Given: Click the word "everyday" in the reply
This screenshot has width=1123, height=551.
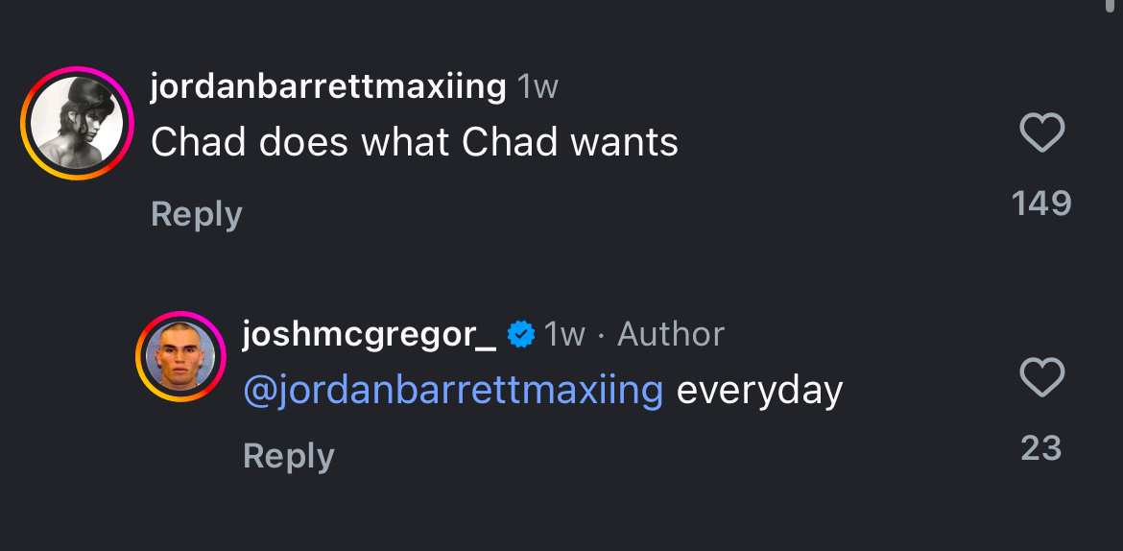Looking at the screenshot, I should click(759, 391).
